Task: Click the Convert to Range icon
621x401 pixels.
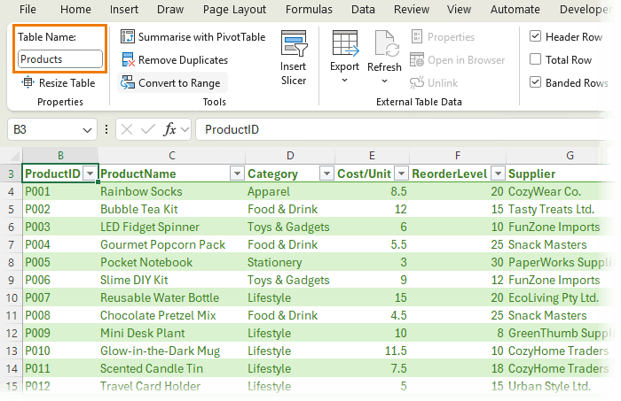Action: click(x=128, y=83)
